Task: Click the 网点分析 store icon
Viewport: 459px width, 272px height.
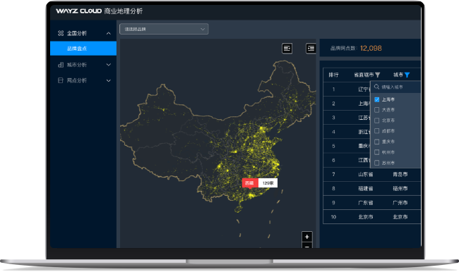Action: click(61, 80)
